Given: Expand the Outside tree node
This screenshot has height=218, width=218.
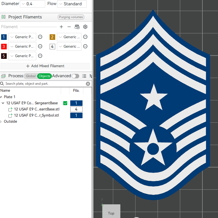Looking at the screenshot, I should click(1, 122).
